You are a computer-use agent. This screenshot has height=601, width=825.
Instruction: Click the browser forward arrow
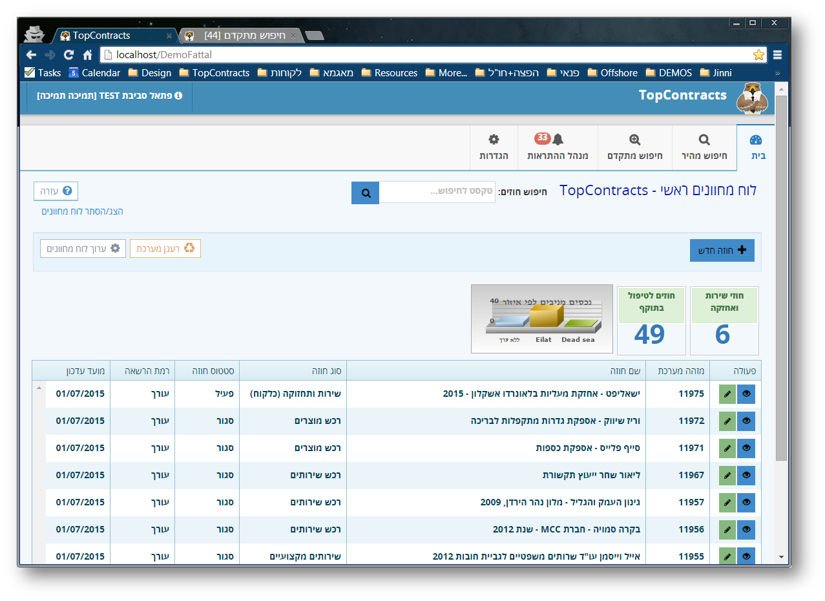tap(50, 55)
